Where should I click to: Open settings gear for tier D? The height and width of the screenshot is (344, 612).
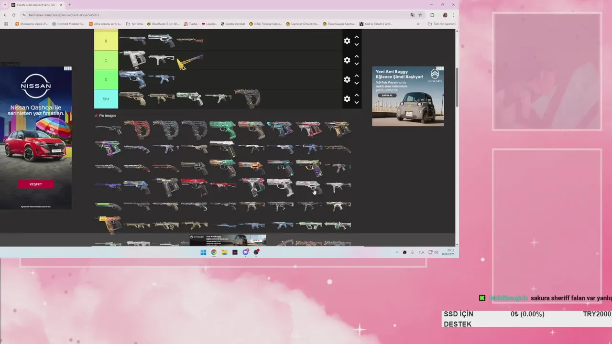[x=347, y=79]
